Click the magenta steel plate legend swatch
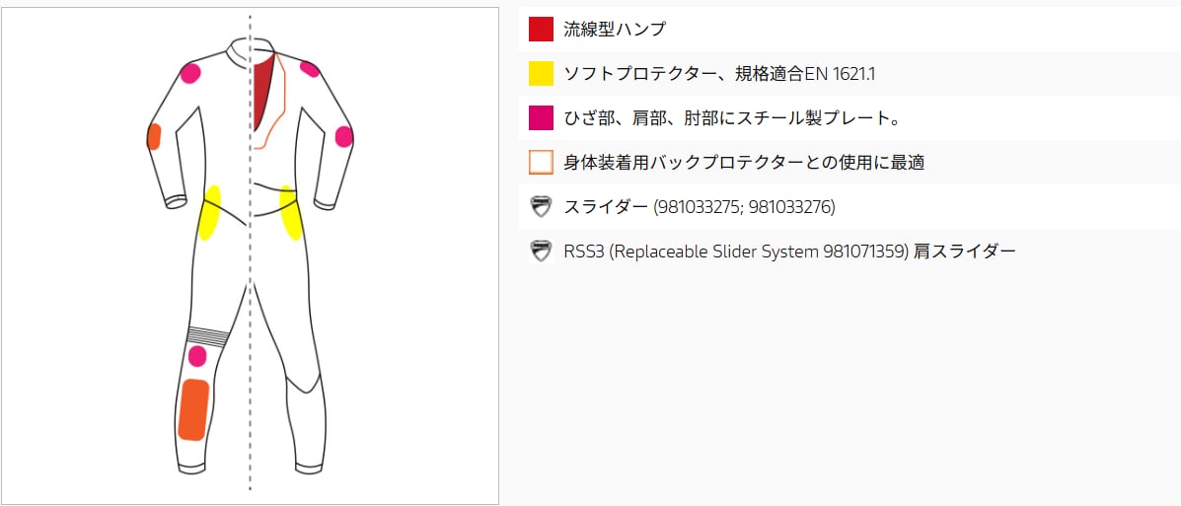Image resolution: width=1181 pixels, height=506 pixels. [541, 118]
